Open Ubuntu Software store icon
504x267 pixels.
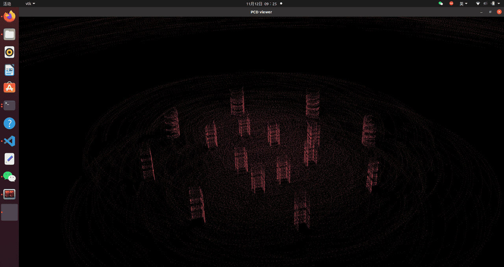[x=9, y=88]
